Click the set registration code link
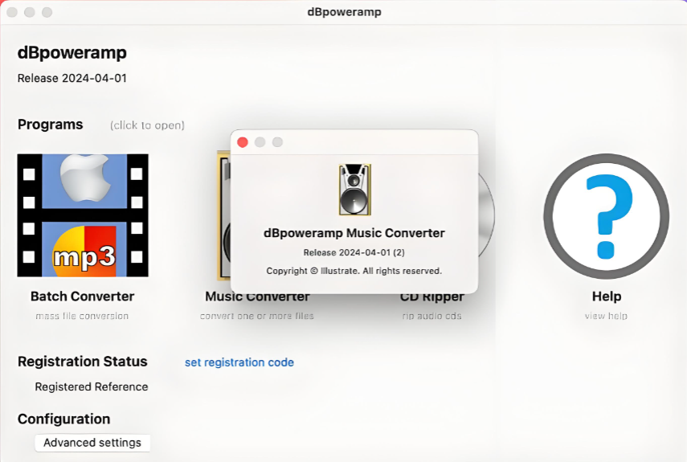 point(239,362)
